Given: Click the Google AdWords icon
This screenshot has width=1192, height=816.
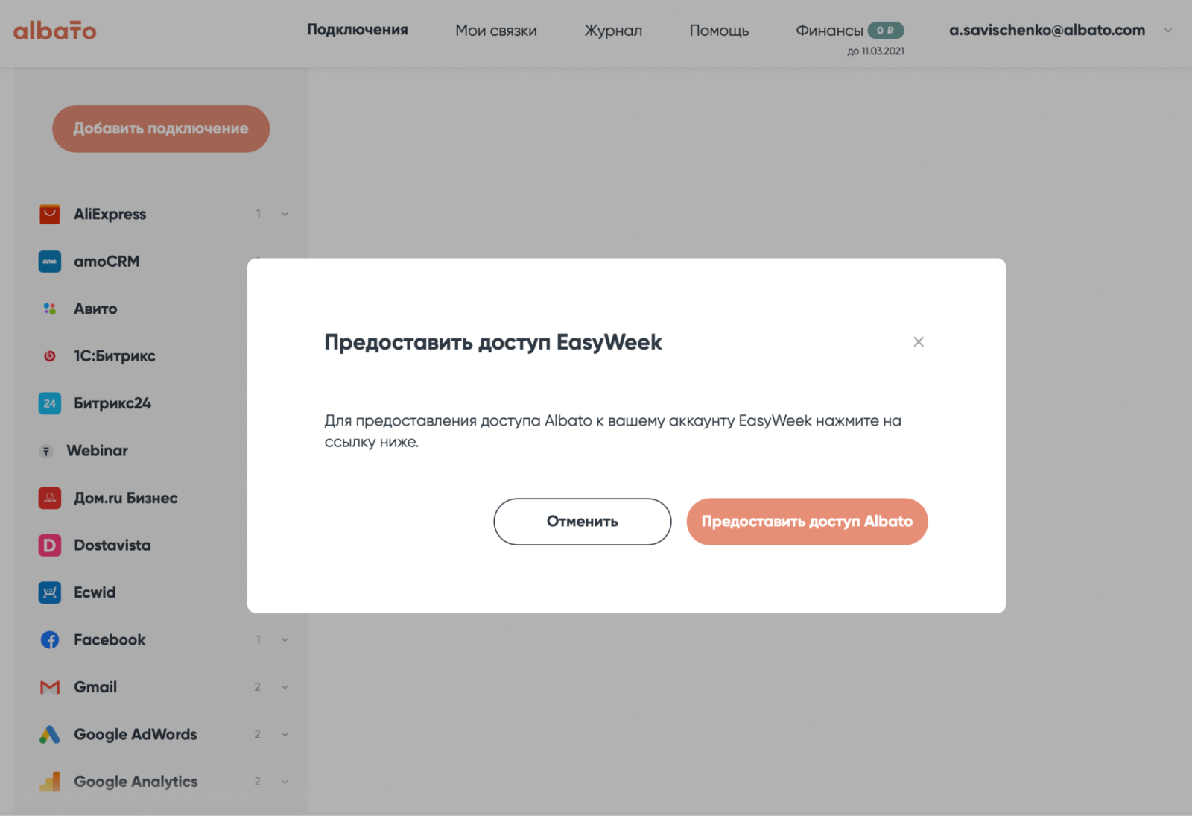Looking at the screenshot, I should pos(49,735).
